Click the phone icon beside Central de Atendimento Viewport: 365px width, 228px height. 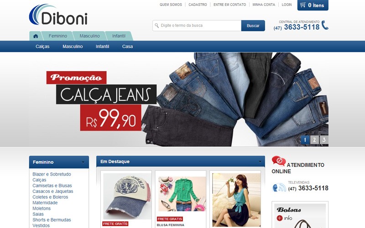(x=325, y=25)
